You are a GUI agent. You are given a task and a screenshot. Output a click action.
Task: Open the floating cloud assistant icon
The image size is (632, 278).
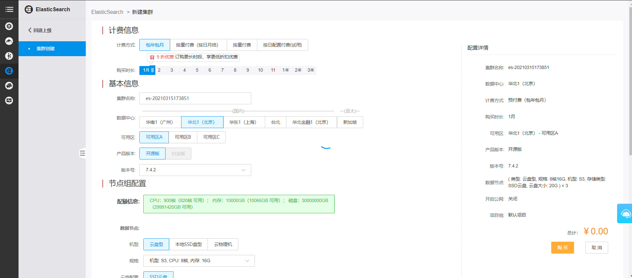click(625, 214)
